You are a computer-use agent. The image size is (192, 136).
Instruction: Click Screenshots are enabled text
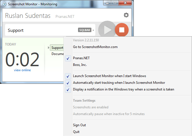pos(91,107)
